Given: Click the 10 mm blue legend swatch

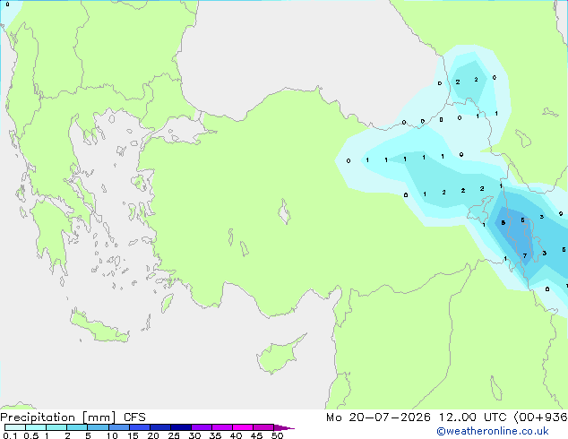Looking at the screenshot, I should click(x=118, y=427).
